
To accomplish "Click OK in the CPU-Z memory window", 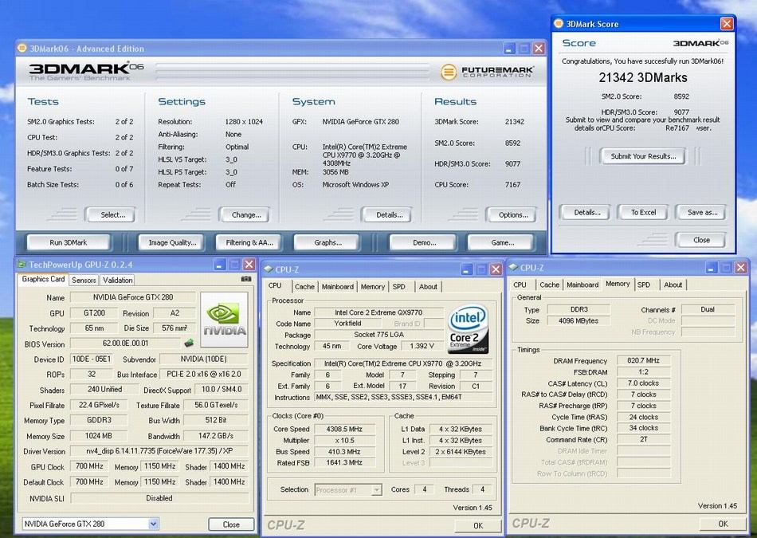I will [x=723, y=524].
